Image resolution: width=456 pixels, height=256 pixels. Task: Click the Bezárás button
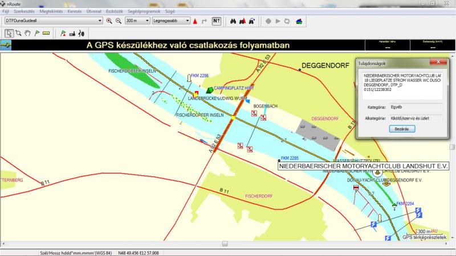point(402,129)
